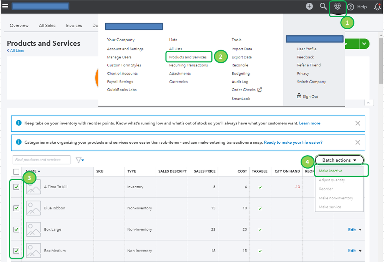Open Audit Log

pyautogui.click(x=240, y=82)
